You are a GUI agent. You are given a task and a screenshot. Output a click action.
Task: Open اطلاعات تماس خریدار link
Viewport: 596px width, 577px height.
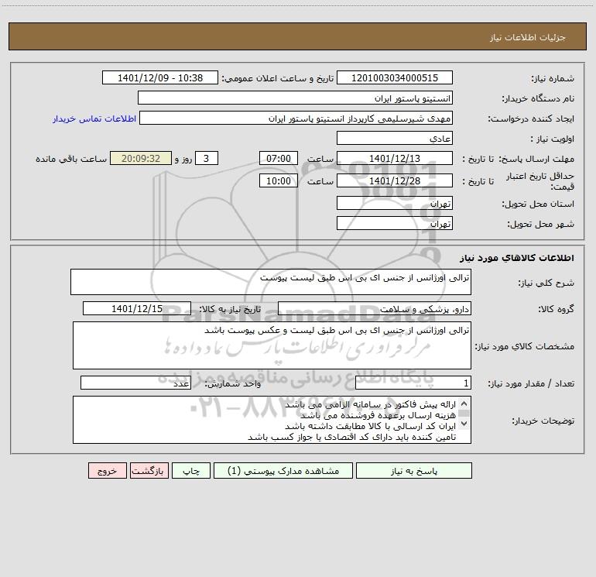94,118
